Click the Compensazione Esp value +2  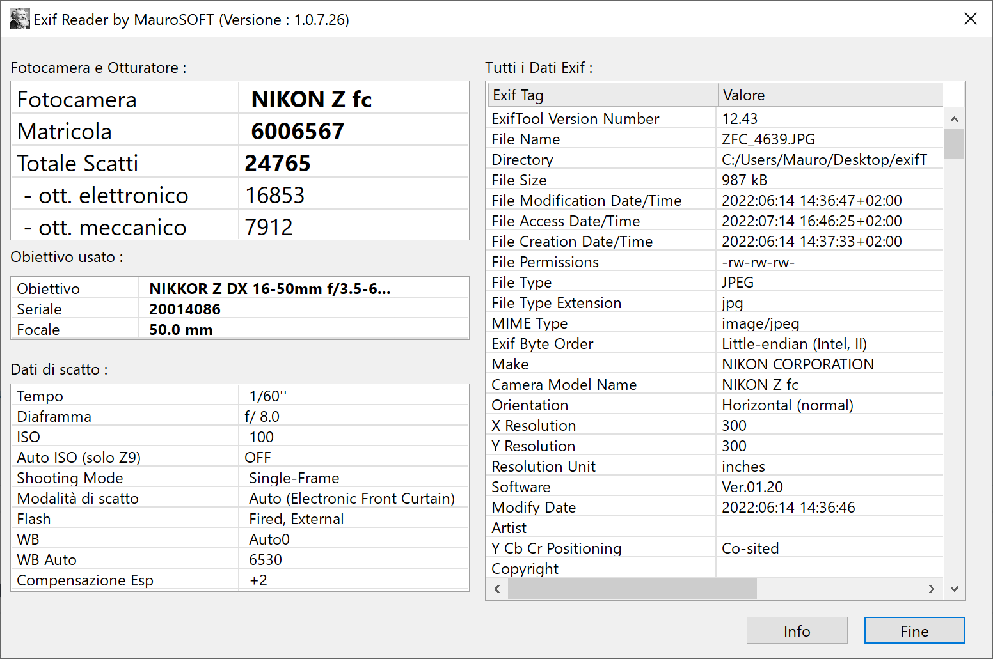[258, 580]
